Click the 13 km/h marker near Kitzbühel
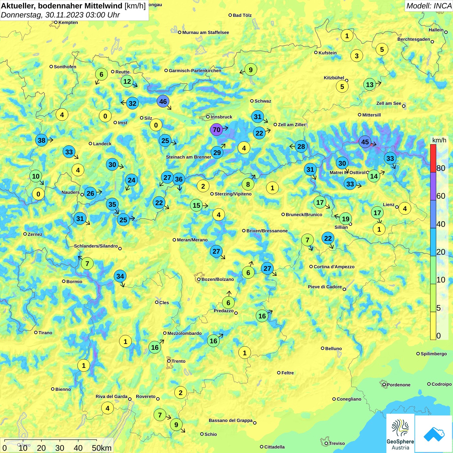453x453 pixels. pos(370,85)
